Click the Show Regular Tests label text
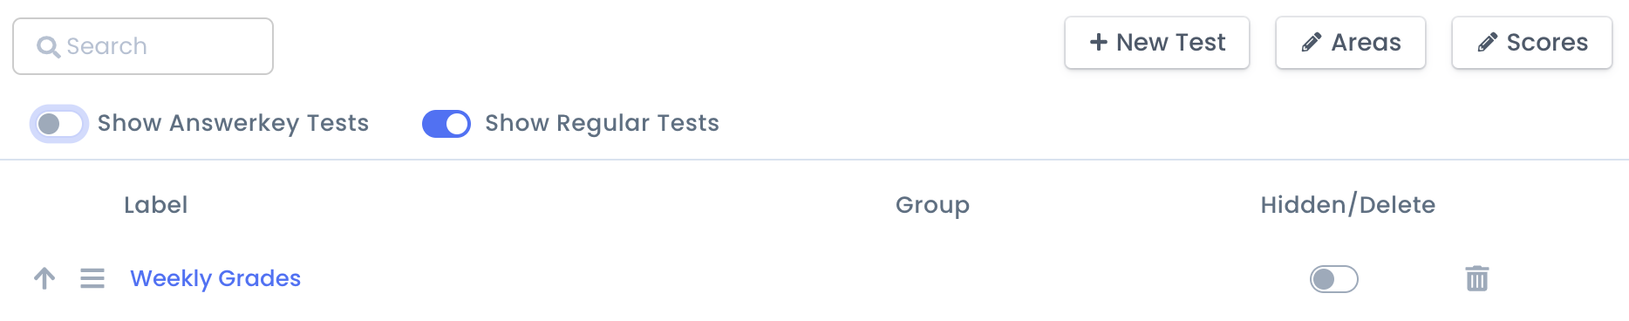The image size is (1629, 321). click(602, 123)
